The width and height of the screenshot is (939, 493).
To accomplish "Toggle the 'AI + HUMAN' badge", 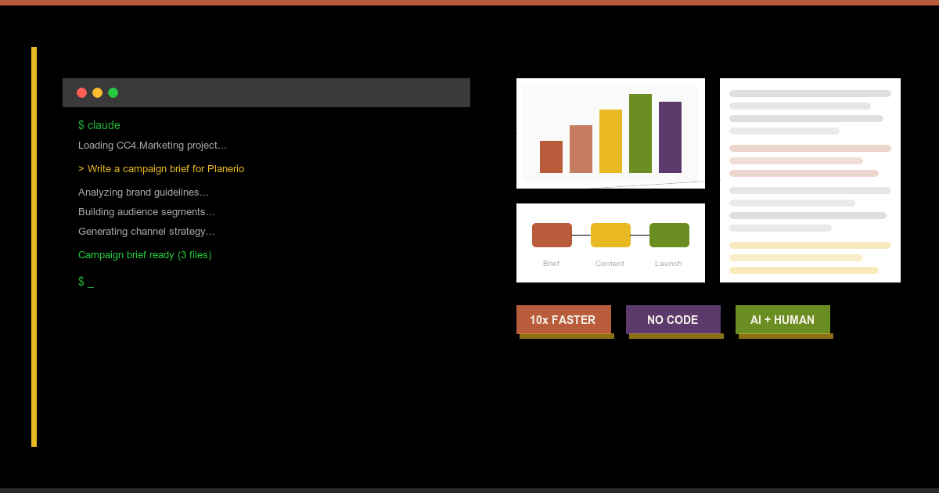I will (x=783, y=319).
